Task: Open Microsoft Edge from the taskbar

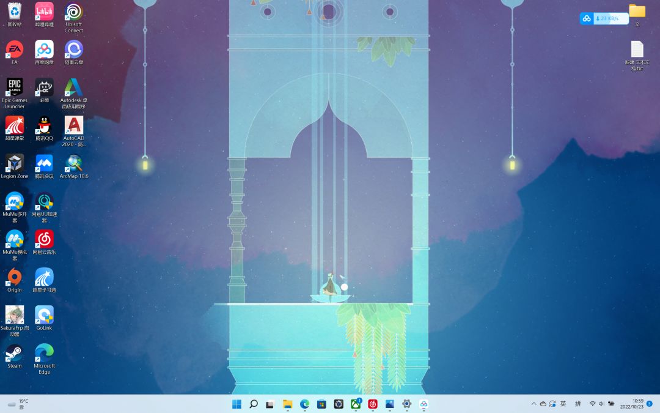Action: coord(304,404)
